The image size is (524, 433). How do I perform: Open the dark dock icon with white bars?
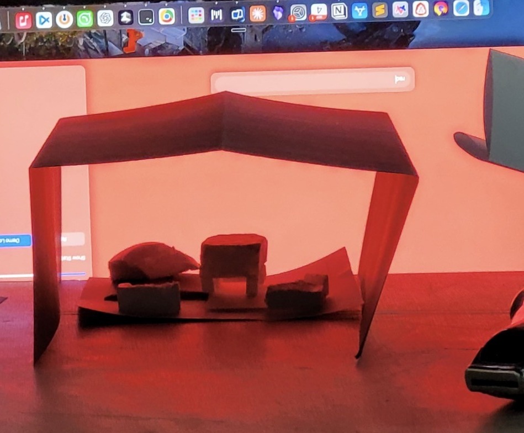tap(216, 15)
